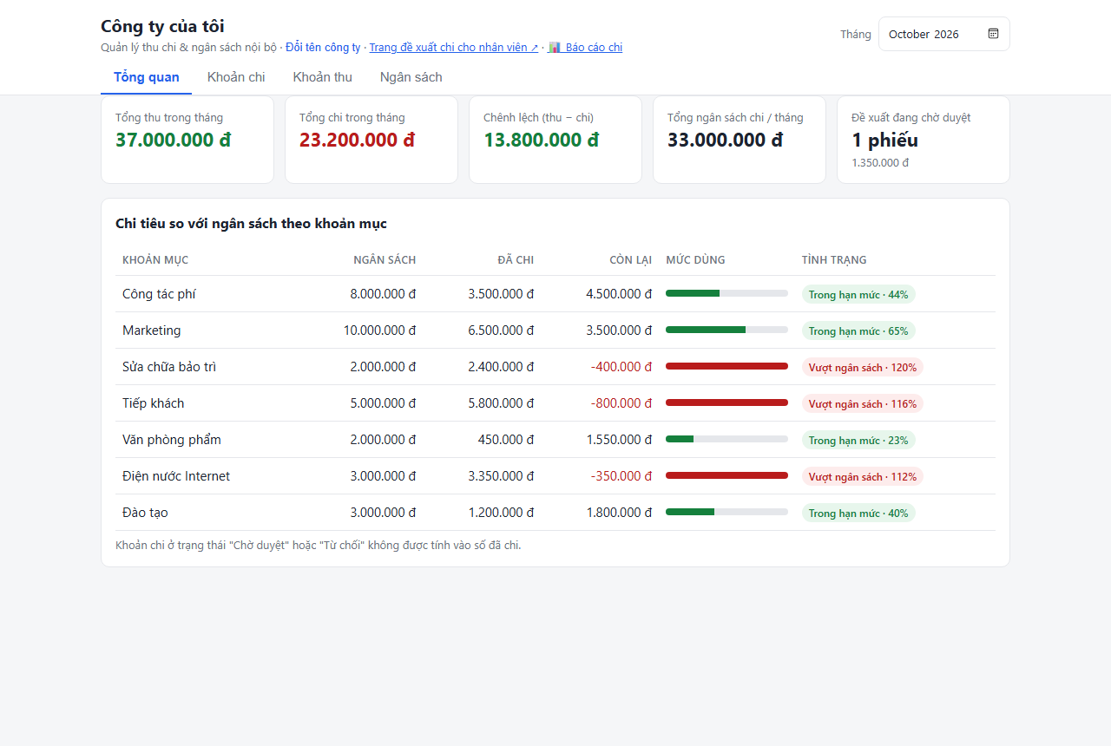Select the Marketing row name
The image size is (1111, 746).
click(152, 330)
